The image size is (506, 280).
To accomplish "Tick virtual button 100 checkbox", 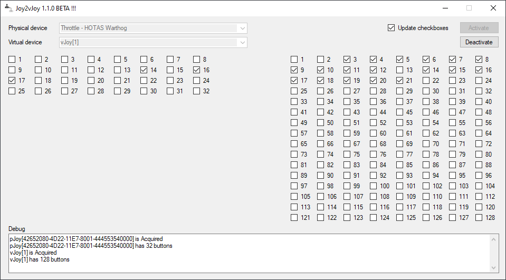I will pos(374,186).
